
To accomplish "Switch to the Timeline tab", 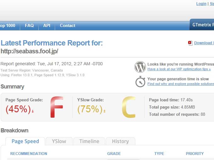I will [89, 141].
